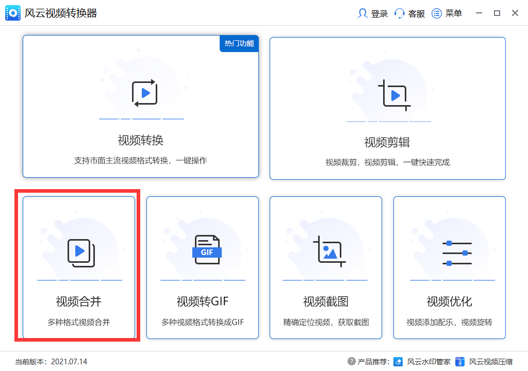Click text 精确定位视频，获取截图
Viewport: 528px width, 371px height.
coord(326,322)
